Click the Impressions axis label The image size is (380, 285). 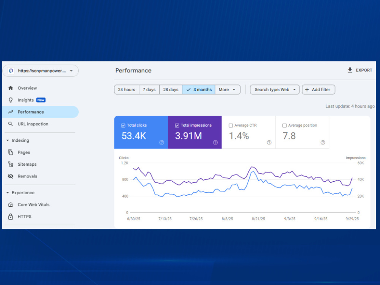pos(356,158)
